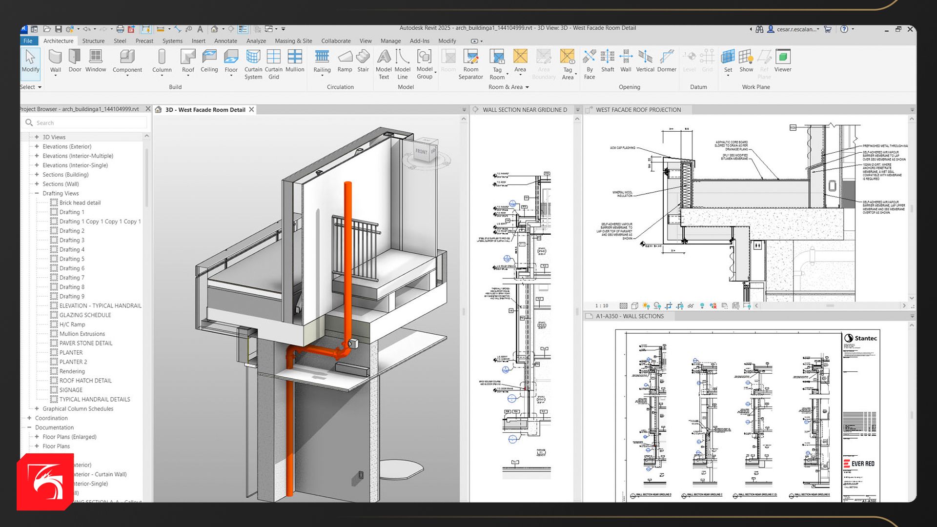Toggle Show work plane visibility
The height and width of the screenshot is (527, 937).
click(746, 61)
